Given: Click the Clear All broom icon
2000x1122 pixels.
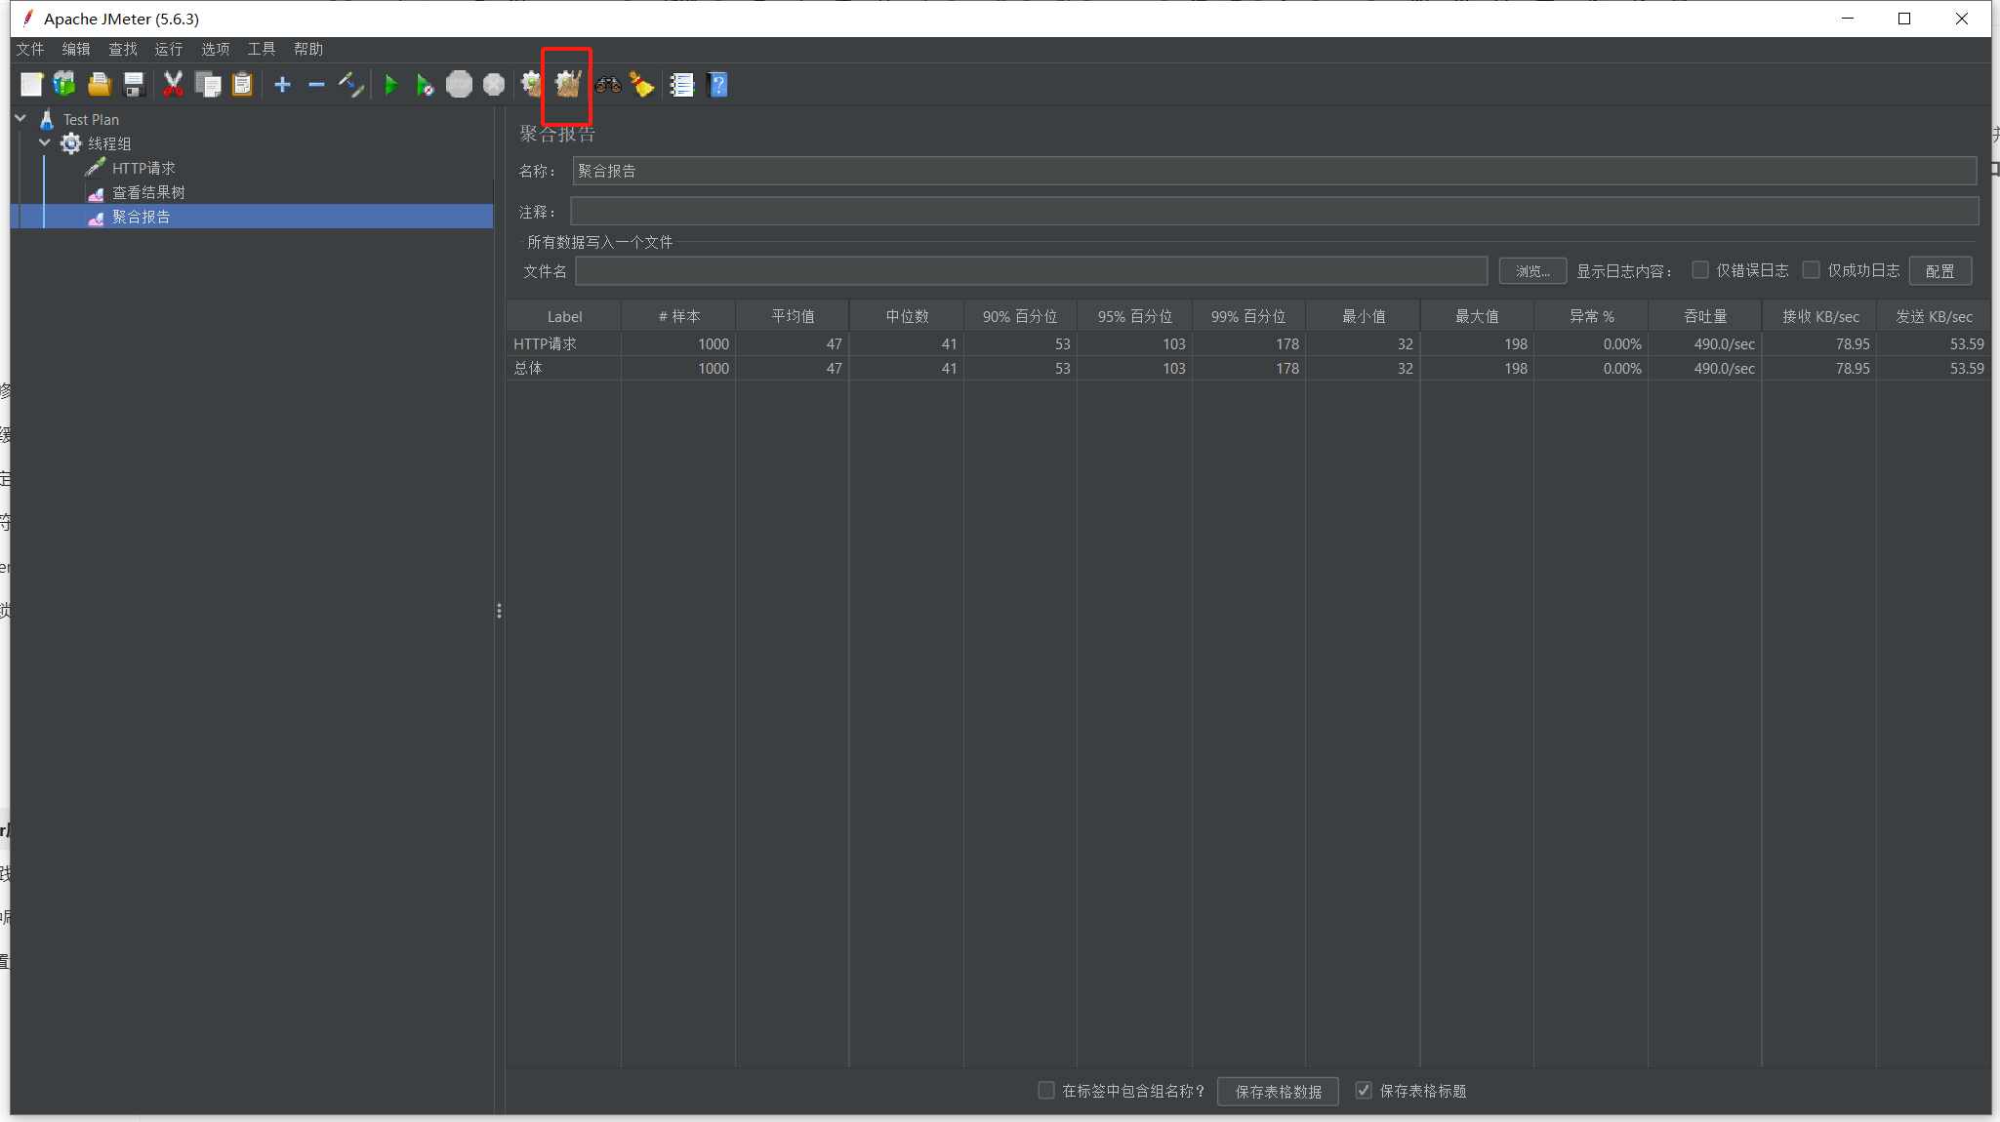Looking at the screenshot, I should 567,85.
